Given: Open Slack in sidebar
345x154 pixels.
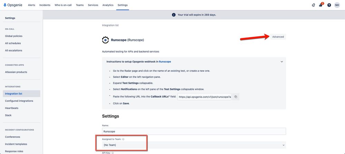Looking at the screenshot, I should 8,115.
